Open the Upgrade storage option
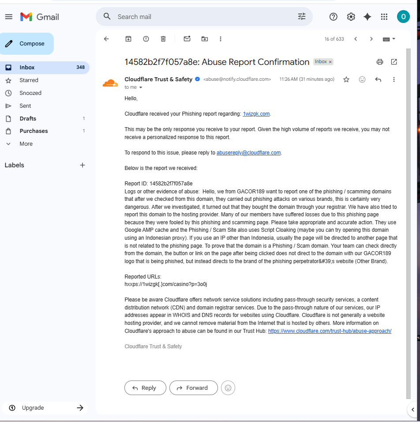Image resolution: width=420 pixels, height=422 pixels. 45,408
